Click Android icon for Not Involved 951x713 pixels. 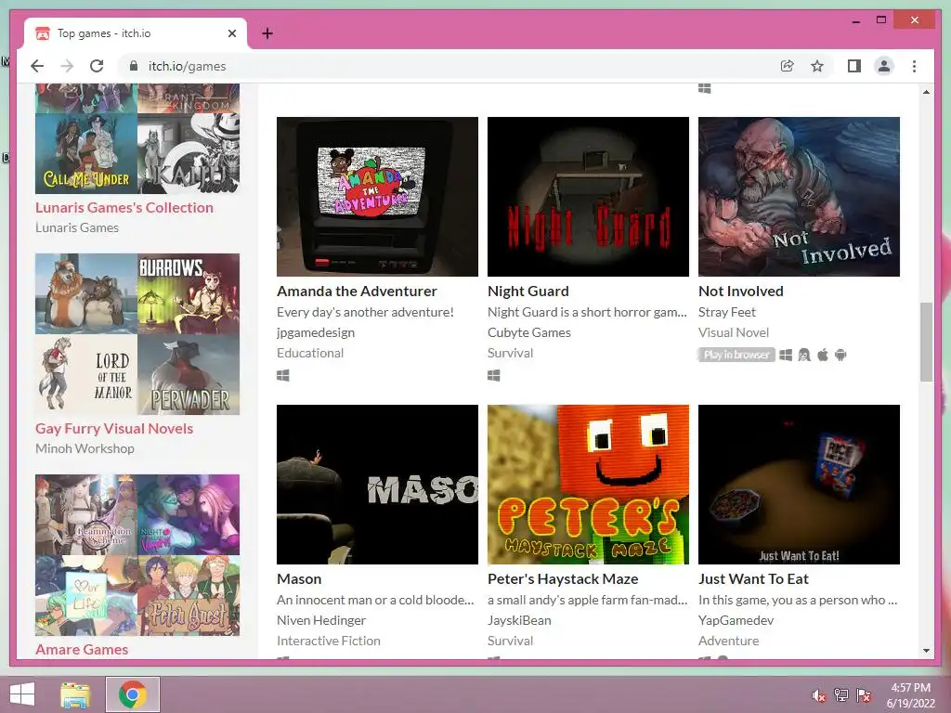click(x=840, y=355)
